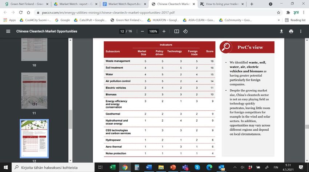Show hidden system tray icons
The image size is (309, 172).
[x=235, y=167]
